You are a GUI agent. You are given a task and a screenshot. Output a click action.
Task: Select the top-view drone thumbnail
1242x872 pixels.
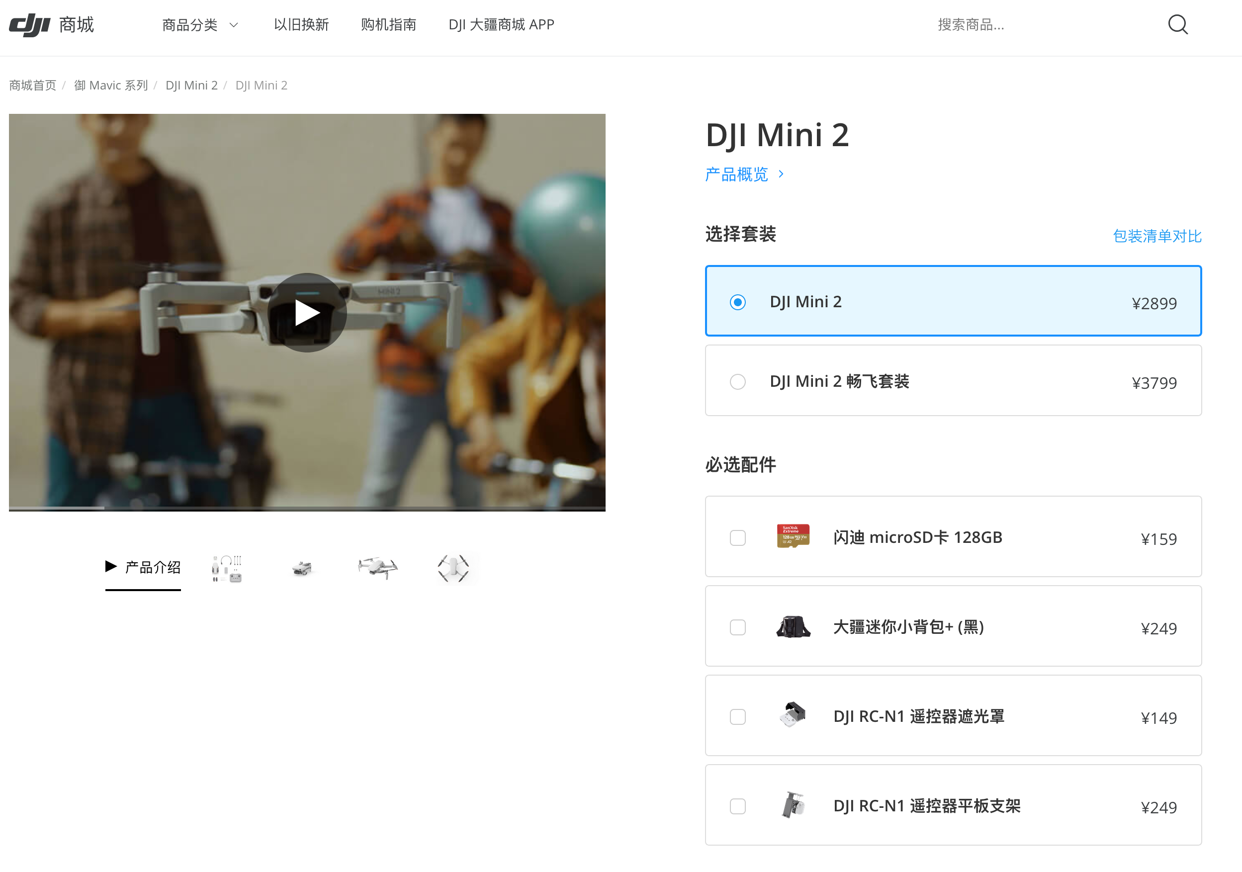(x=453, y=569)
